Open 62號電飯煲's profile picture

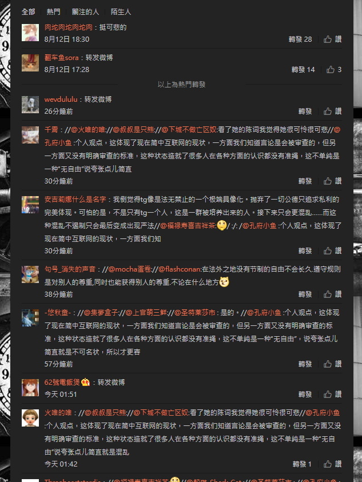30,388
